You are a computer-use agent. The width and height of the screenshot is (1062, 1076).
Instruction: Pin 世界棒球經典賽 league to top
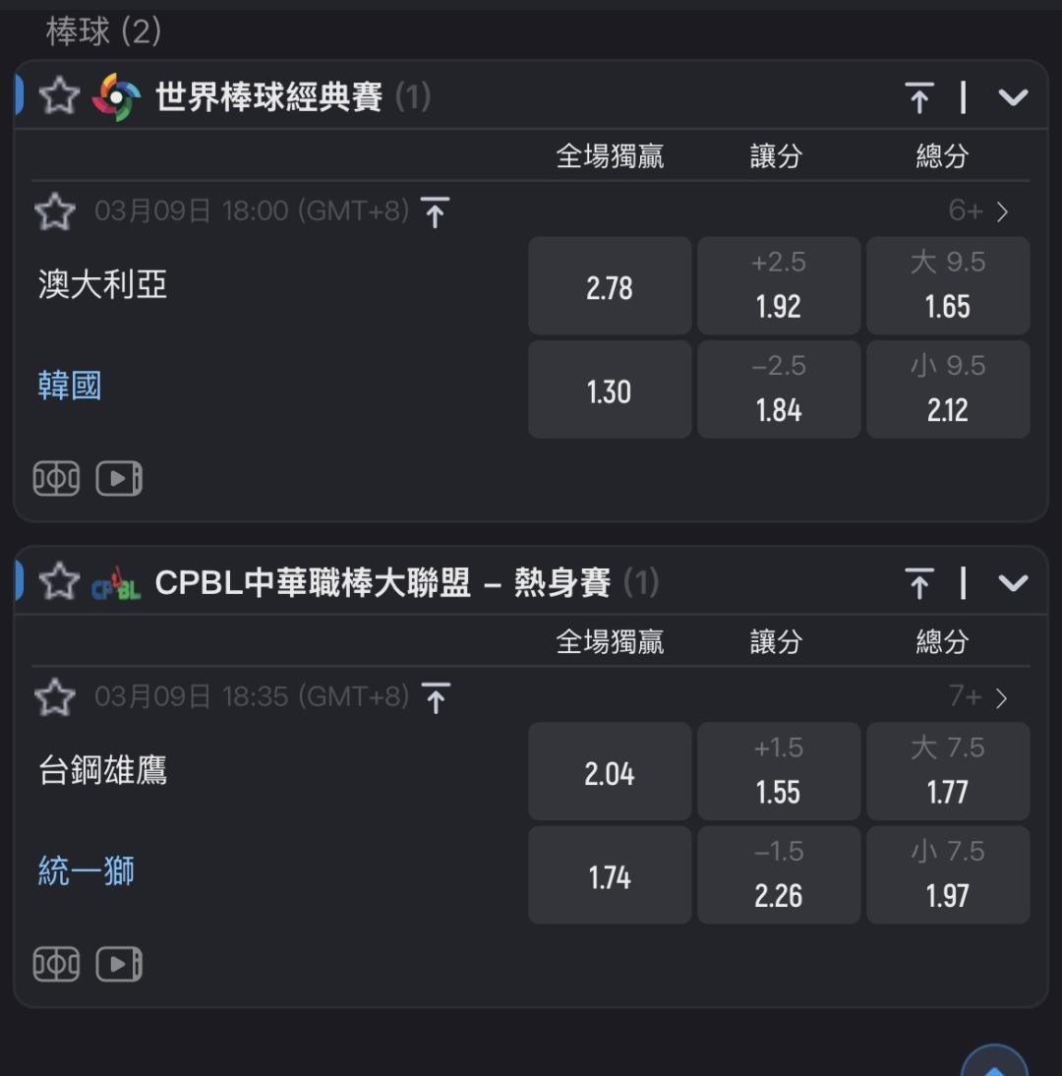[x=919, y=97]
